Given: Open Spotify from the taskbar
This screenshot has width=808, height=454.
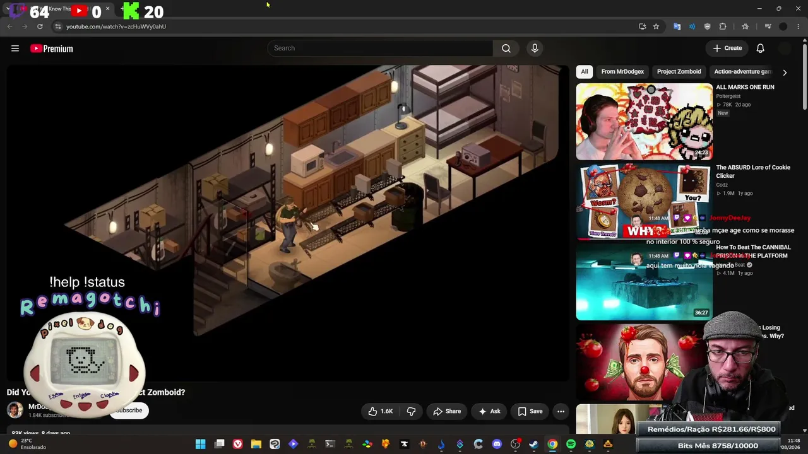Looking at the screenshot, I should [x=571, y=444].
